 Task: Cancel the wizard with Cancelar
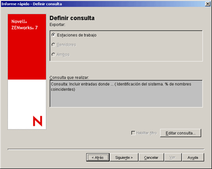pos(151,157)
